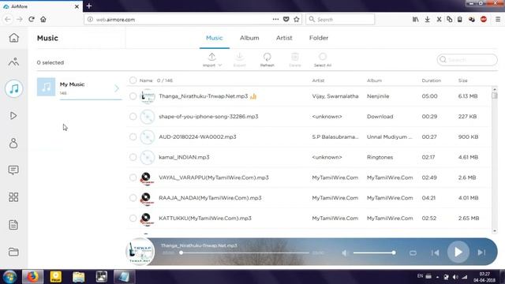Open the Windows Start menu
The height and width of the screenshot is (284, 505).
coord(9,277)
